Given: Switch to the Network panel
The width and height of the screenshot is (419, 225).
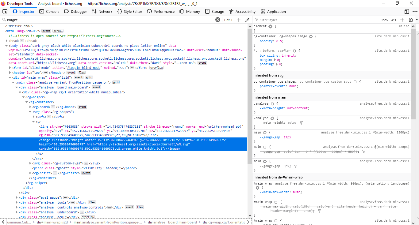Looking at the screenshot, I should [102, 11].
